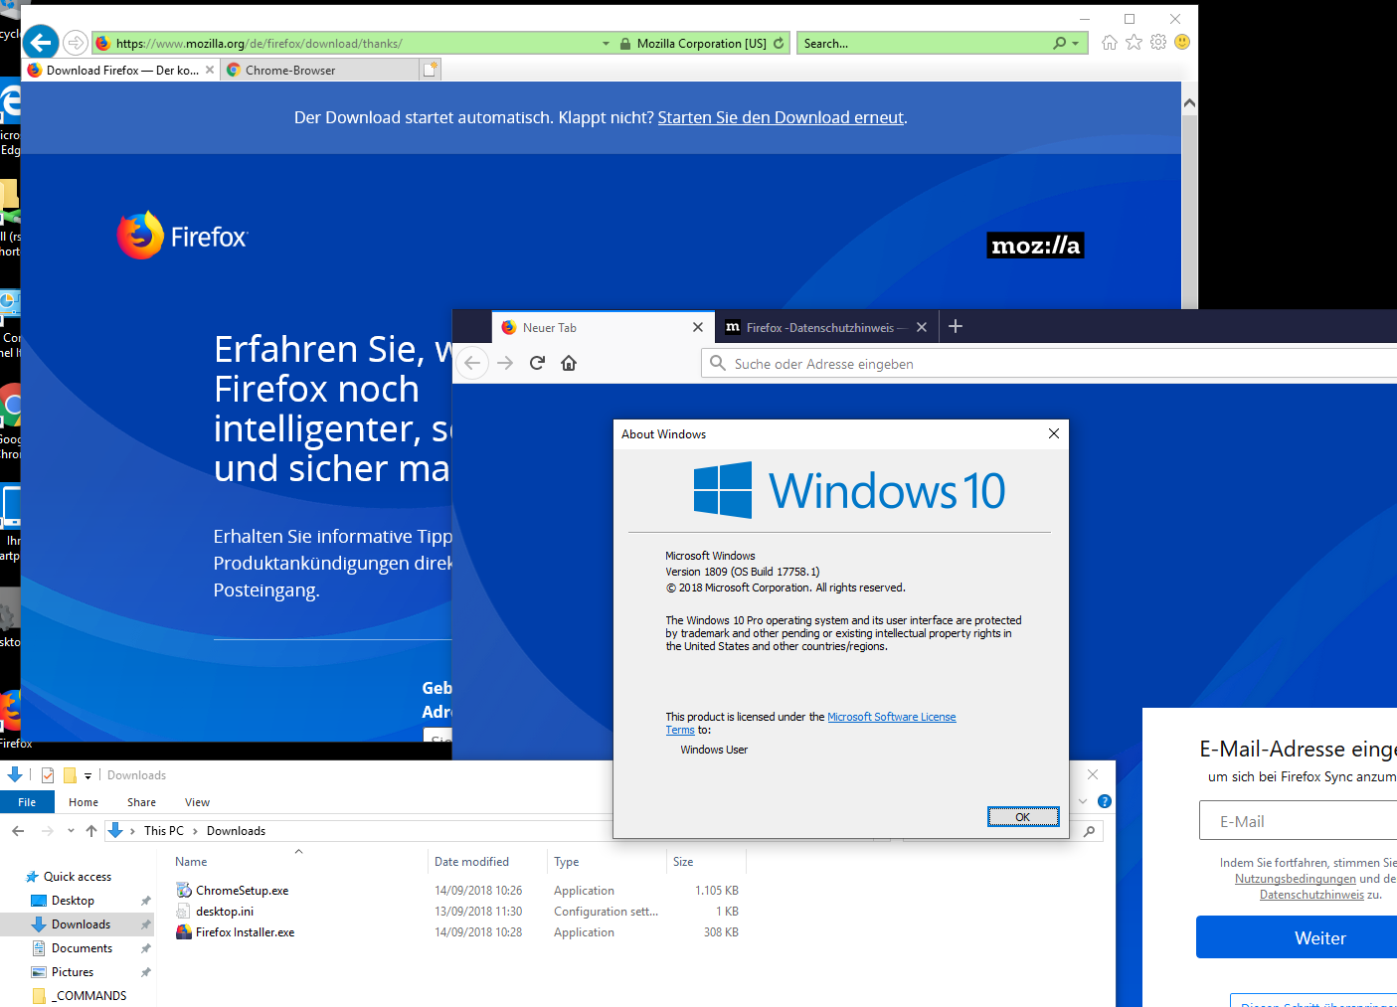The image size is (1397, 1007).
Task: Click Firefox home button
Action: [569, 363]
